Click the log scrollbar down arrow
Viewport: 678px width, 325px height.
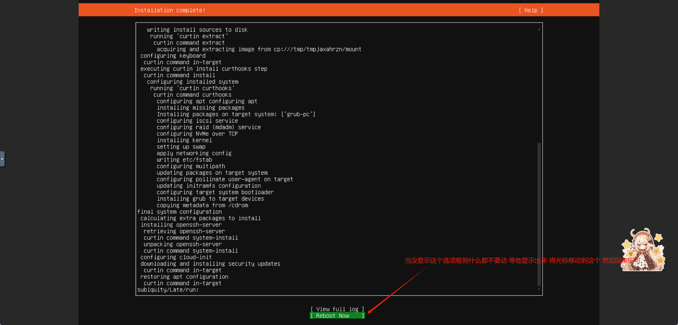[x=539, y=289]
